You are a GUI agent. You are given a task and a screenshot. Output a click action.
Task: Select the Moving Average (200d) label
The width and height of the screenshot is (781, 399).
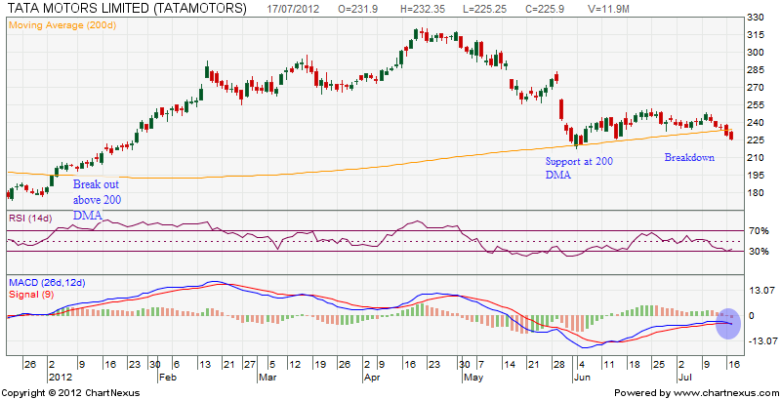point(62,24)
